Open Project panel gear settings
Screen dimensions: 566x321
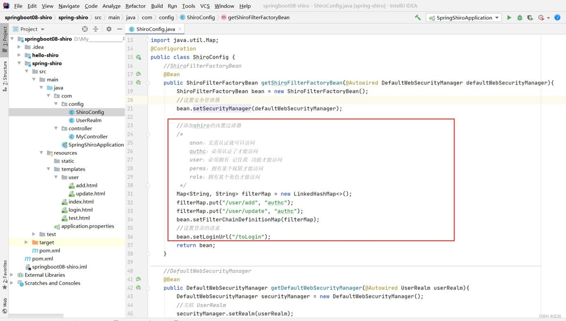108,29
